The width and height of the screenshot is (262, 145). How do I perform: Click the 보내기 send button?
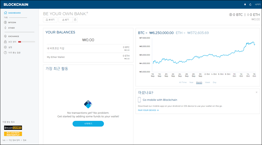tap(50, 20)
